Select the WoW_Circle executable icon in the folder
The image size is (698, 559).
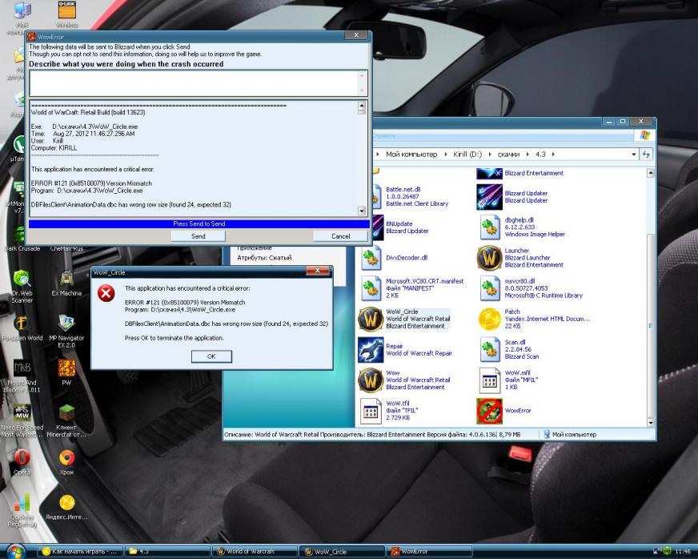coord(371,319)
